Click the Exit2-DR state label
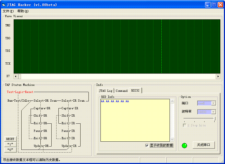The width and height of the screenshot is (225, 164). click(40, 138)
